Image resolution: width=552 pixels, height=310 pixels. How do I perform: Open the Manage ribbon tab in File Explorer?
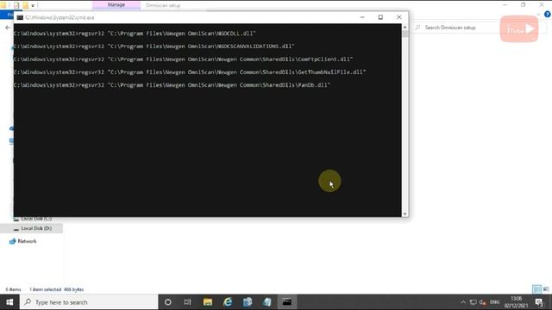[116, 5]
